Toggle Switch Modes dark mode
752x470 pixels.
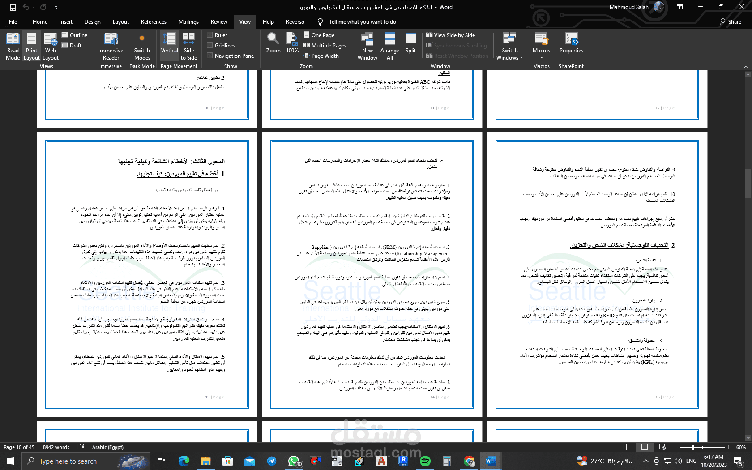point(142,46)
